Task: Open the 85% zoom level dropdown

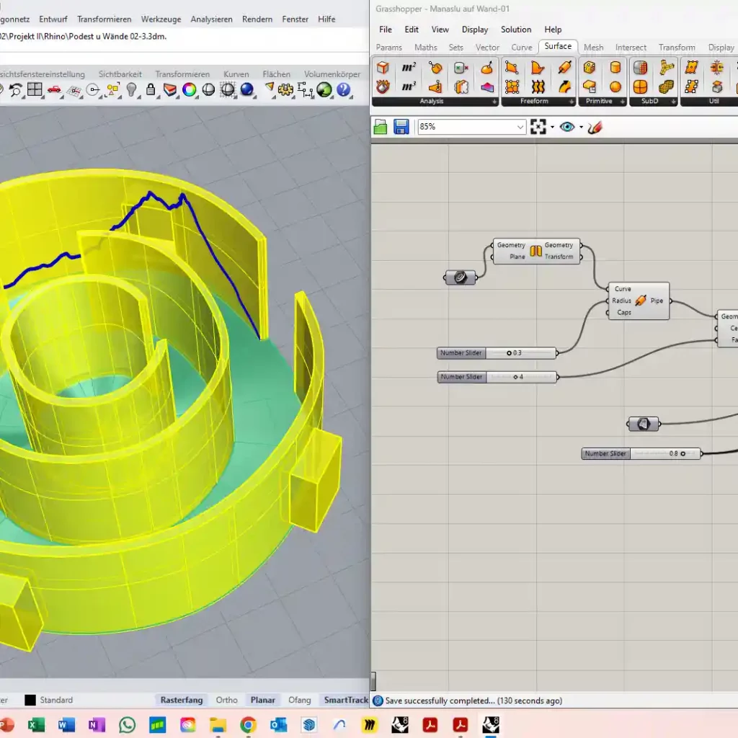Action: point(520,127)
